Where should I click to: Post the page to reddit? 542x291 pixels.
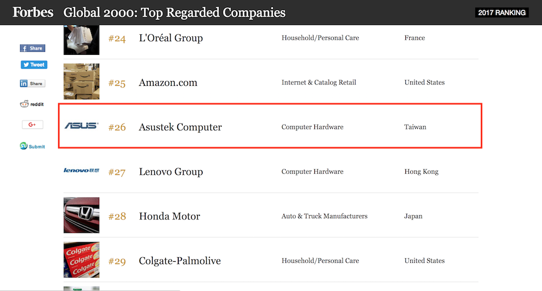point(32,104)
